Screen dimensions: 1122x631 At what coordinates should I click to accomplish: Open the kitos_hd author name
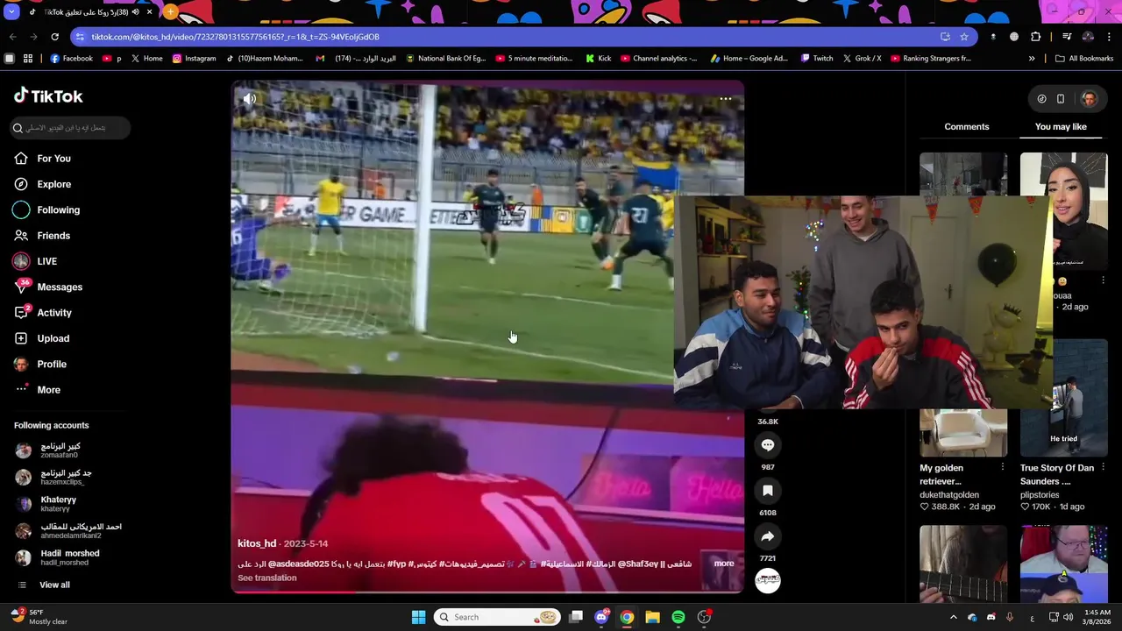point(257,543)
